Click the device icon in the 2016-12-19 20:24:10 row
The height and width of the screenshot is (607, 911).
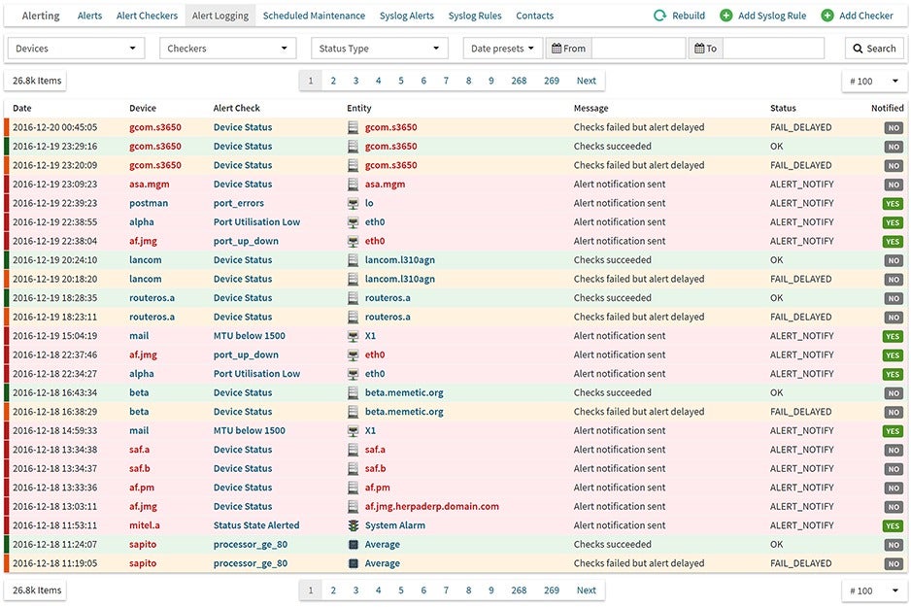coord(353,260)
